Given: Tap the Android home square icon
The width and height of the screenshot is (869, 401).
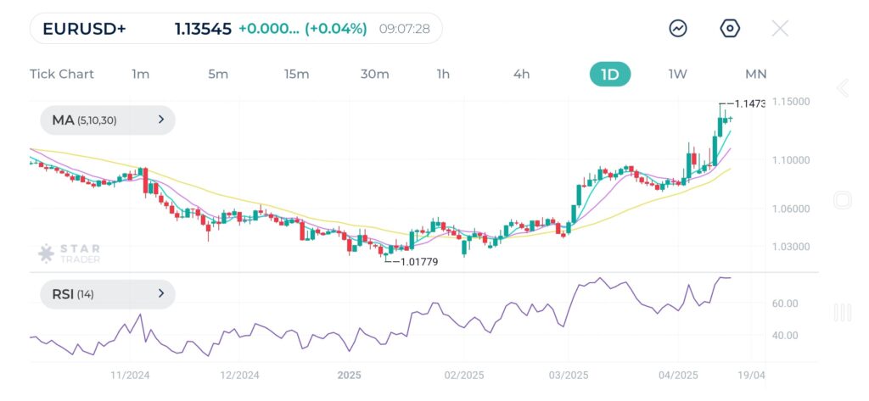Looking at the screenshot, I should [842, 200].
